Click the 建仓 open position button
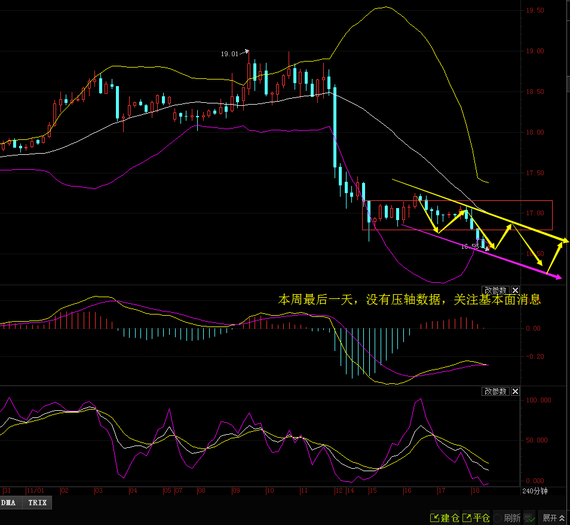Image resolution: width=570 pixels, height=525 pixels. 445,517
